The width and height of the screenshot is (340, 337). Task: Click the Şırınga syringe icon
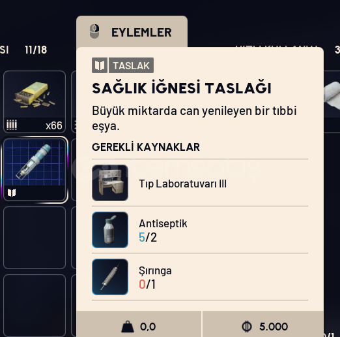pos(110,277)
